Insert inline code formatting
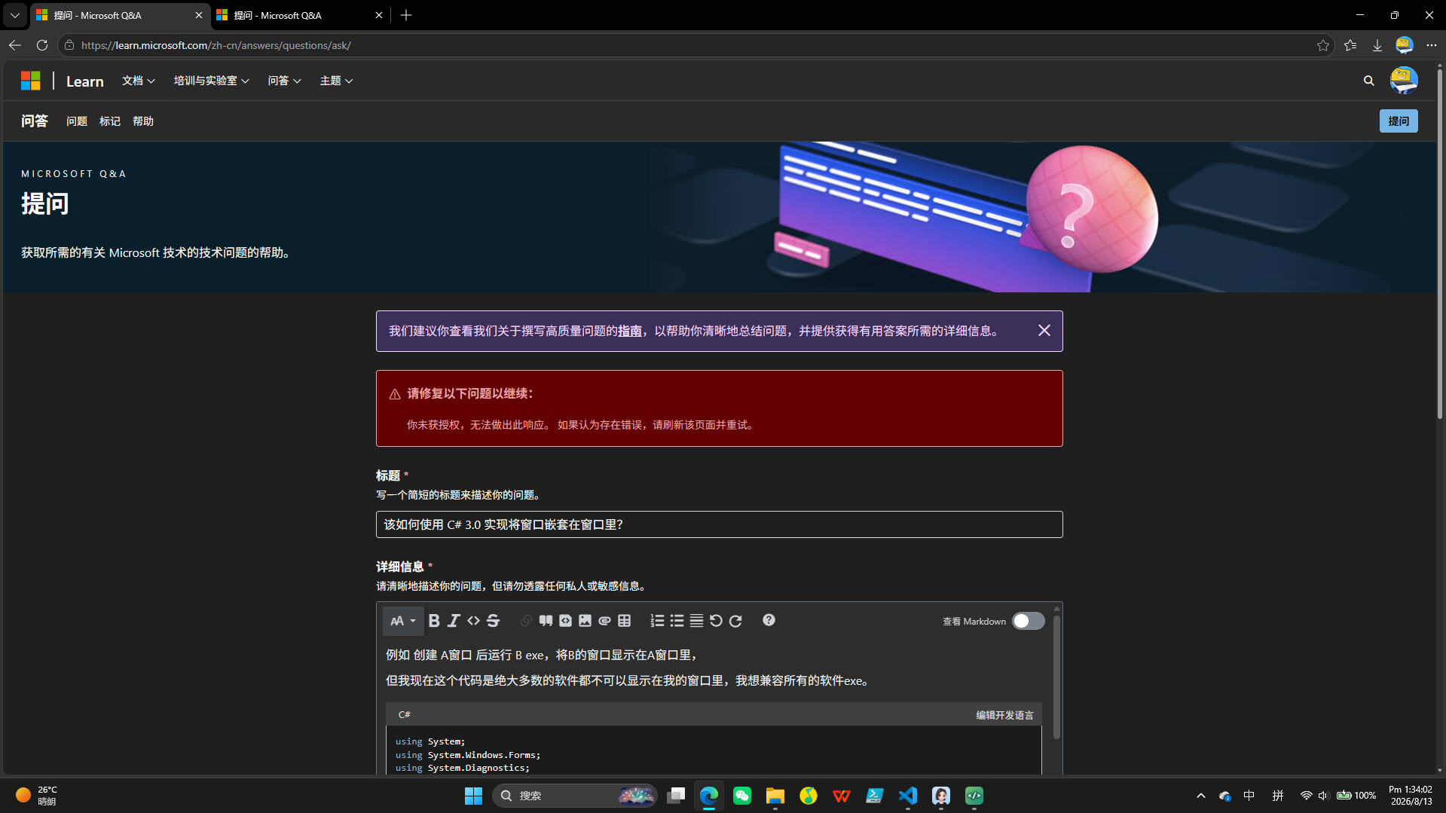 [473, 621]
